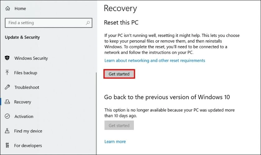Viewport: 261px width, 155px height.
Task: Click the Activation checkmark circle icon
Action: (x=7, y=116)
